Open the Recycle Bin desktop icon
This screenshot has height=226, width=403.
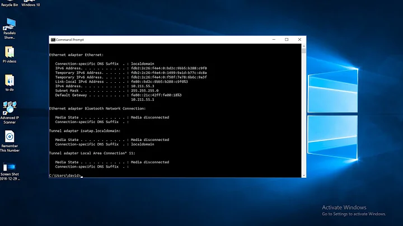tap(10, 3)
